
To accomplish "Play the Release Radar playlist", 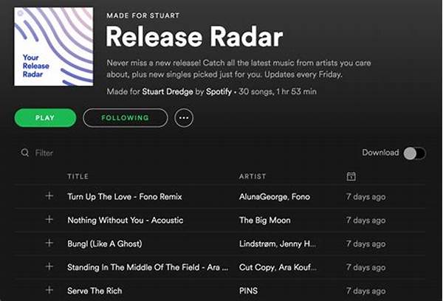I will 45,118.
